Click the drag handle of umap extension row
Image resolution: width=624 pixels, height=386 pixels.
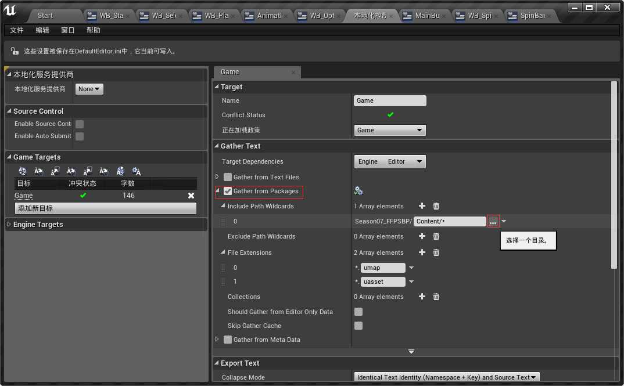click(223, 268)
